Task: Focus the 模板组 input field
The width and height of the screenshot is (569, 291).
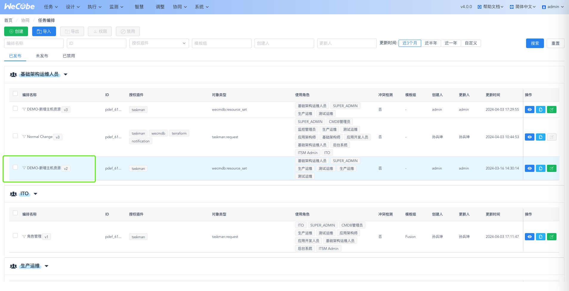Action: 222,43
